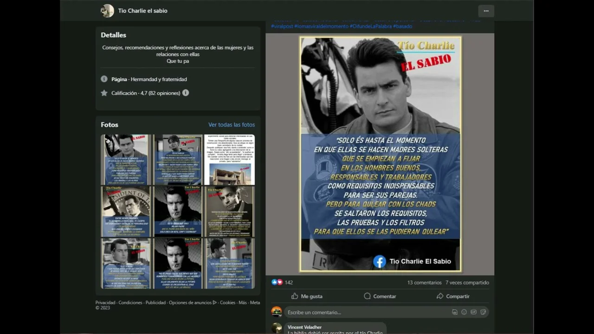The width and height of the screenshot is (594, 334).
Task: Open the sticker picker in comment box
Action: 483,312
